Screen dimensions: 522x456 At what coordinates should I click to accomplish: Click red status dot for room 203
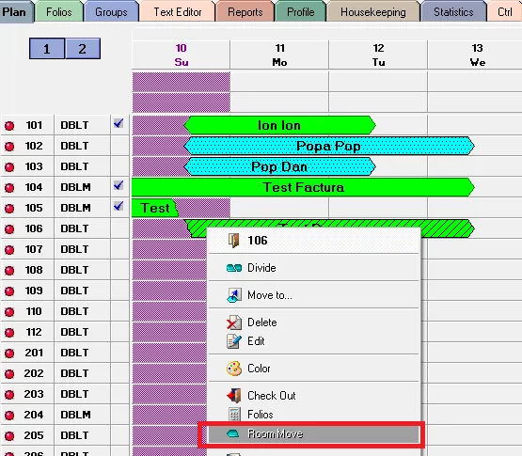(9, 395)
